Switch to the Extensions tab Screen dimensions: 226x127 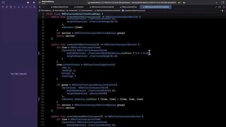79,7
